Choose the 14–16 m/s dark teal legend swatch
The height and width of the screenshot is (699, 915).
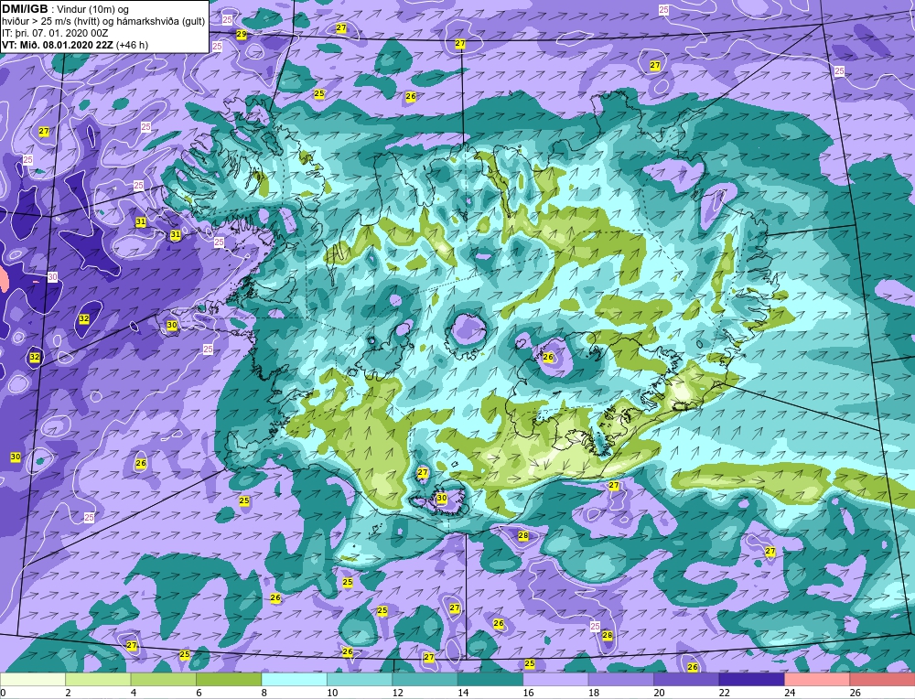click(x=490, y=679)
